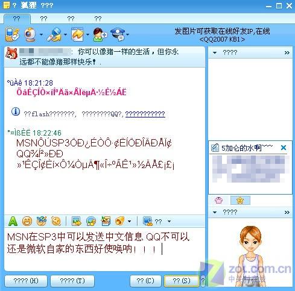Viewport: 295px width, 291px height.
Task: Click the gift box icon
Action: (x=106, y=221)
